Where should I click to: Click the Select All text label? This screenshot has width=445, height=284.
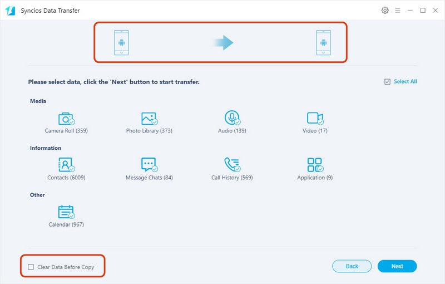click(405, 82)
